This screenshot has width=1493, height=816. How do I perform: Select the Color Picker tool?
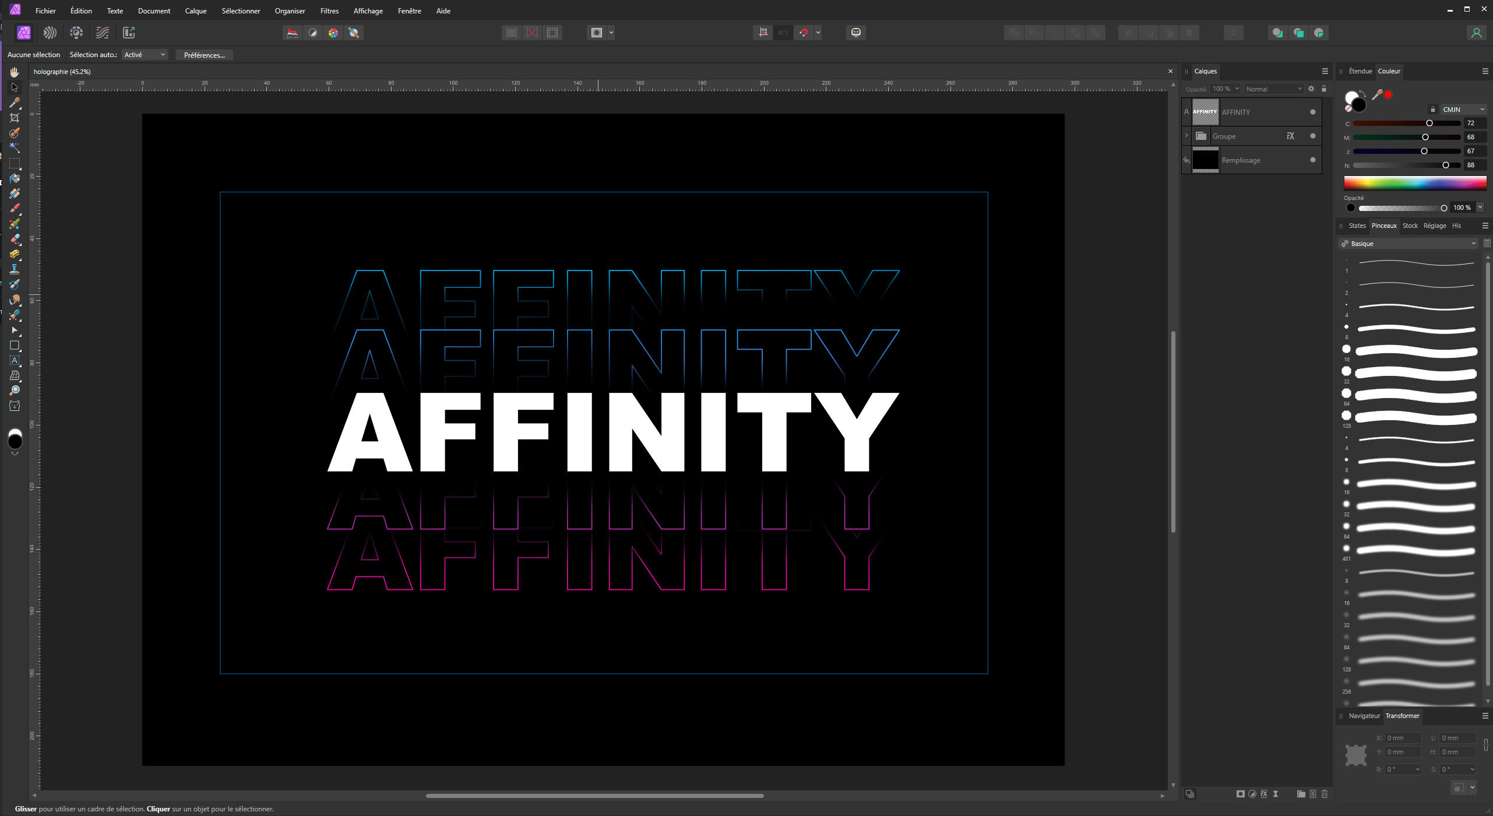[x=15, y=103]
